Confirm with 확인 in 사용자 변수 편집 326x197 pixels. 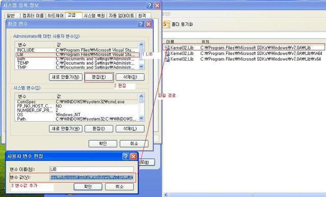coord(88,187)
